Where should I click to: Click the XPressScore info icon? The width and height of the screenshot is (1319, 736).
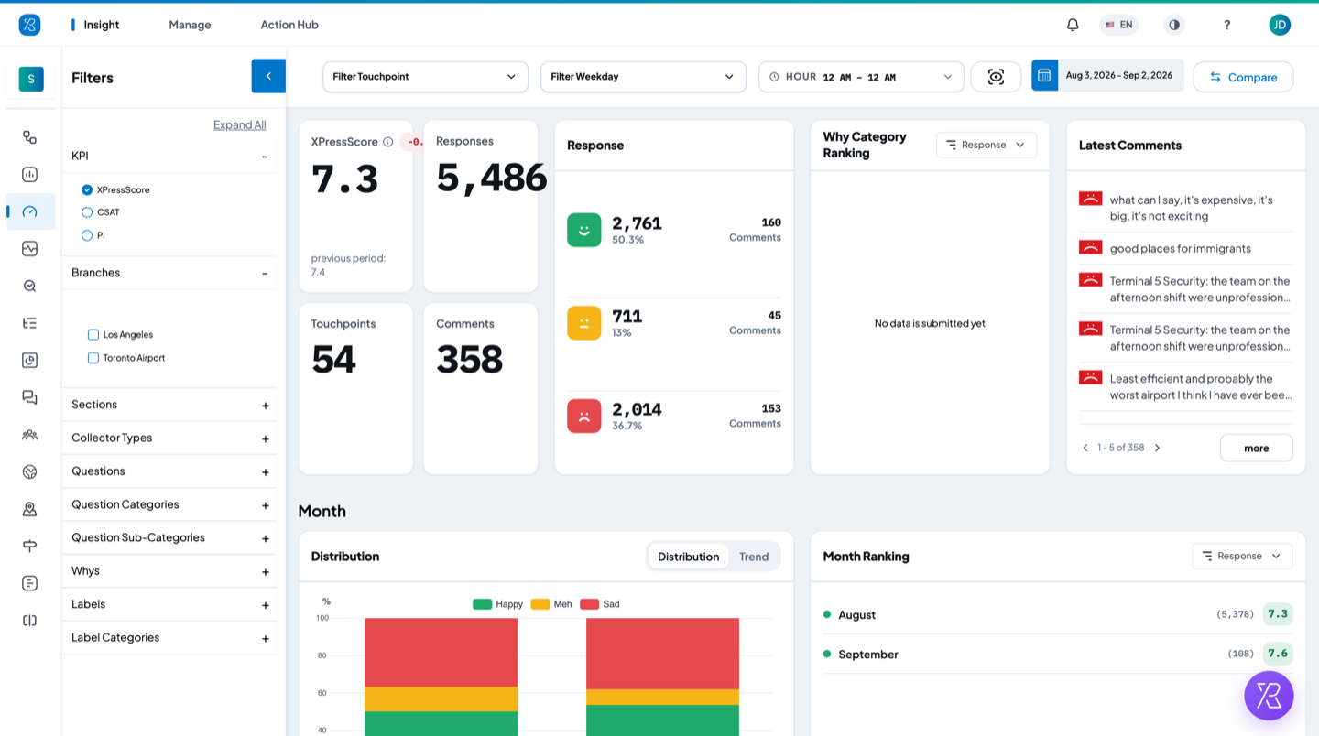tap(387, 142)
